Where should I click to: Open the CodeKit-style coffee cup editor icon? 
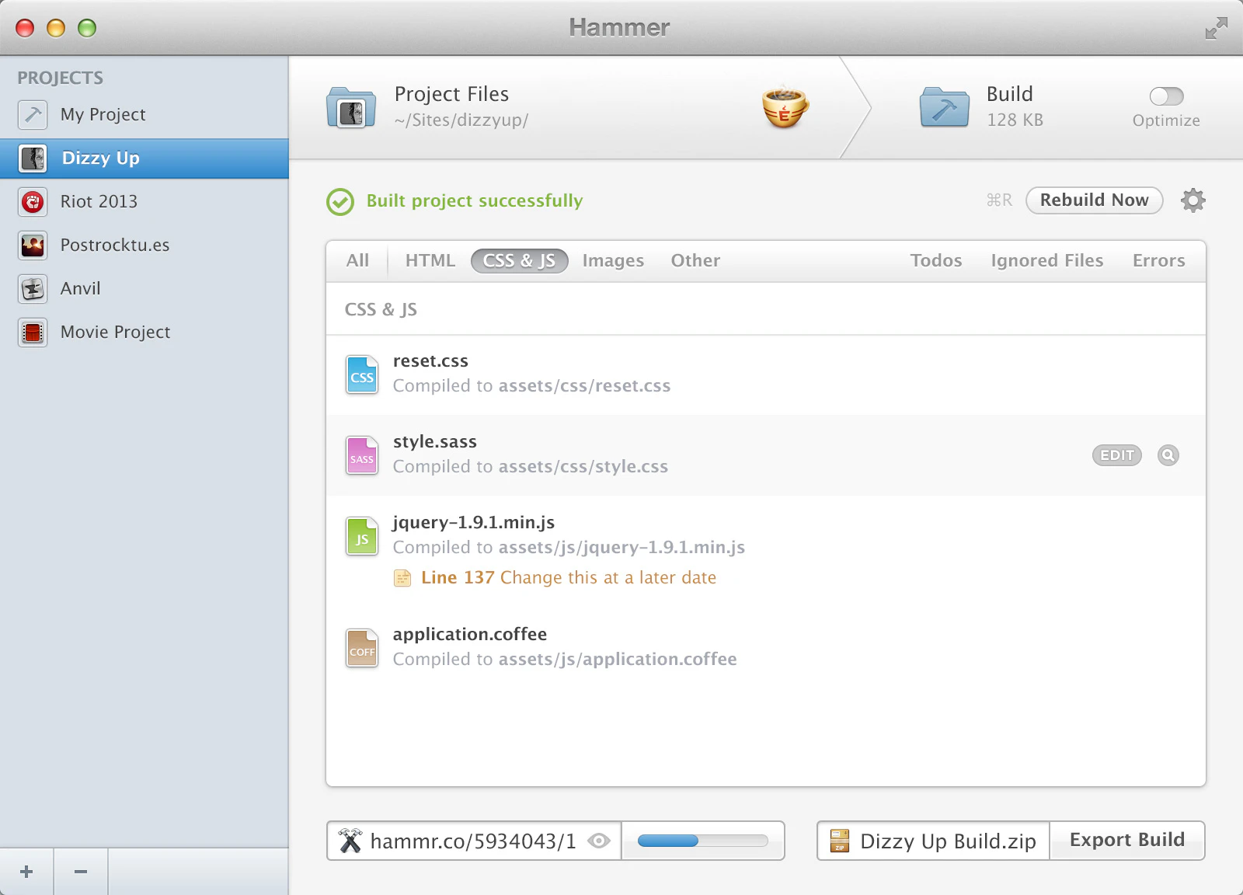(785, 106)
